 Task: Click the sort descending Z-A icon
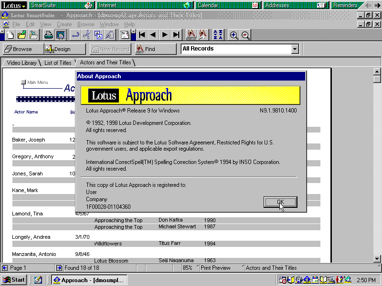221,35
